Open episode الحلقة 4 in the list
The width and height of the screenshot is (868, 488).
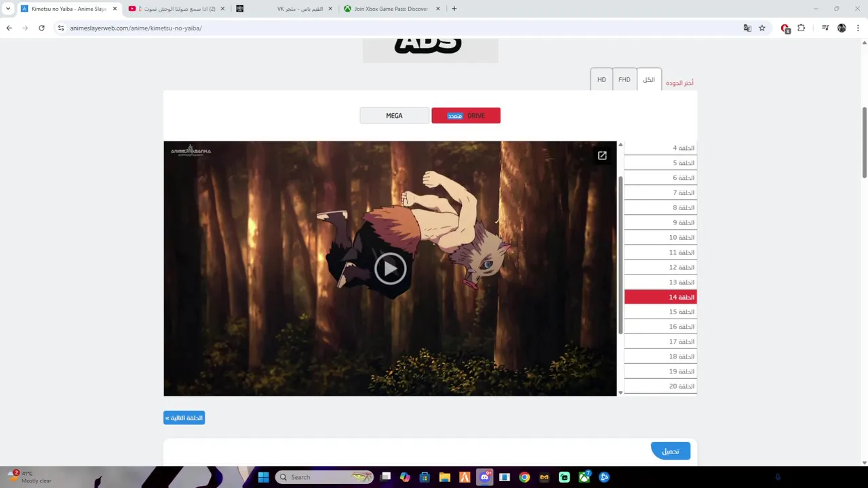point(660,148)
